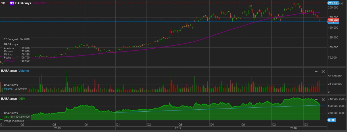Click the CFD badge next to BABA:xnys
Image resolution: width=347 pixels, height=132 pixels.
(x=12, y=3)
